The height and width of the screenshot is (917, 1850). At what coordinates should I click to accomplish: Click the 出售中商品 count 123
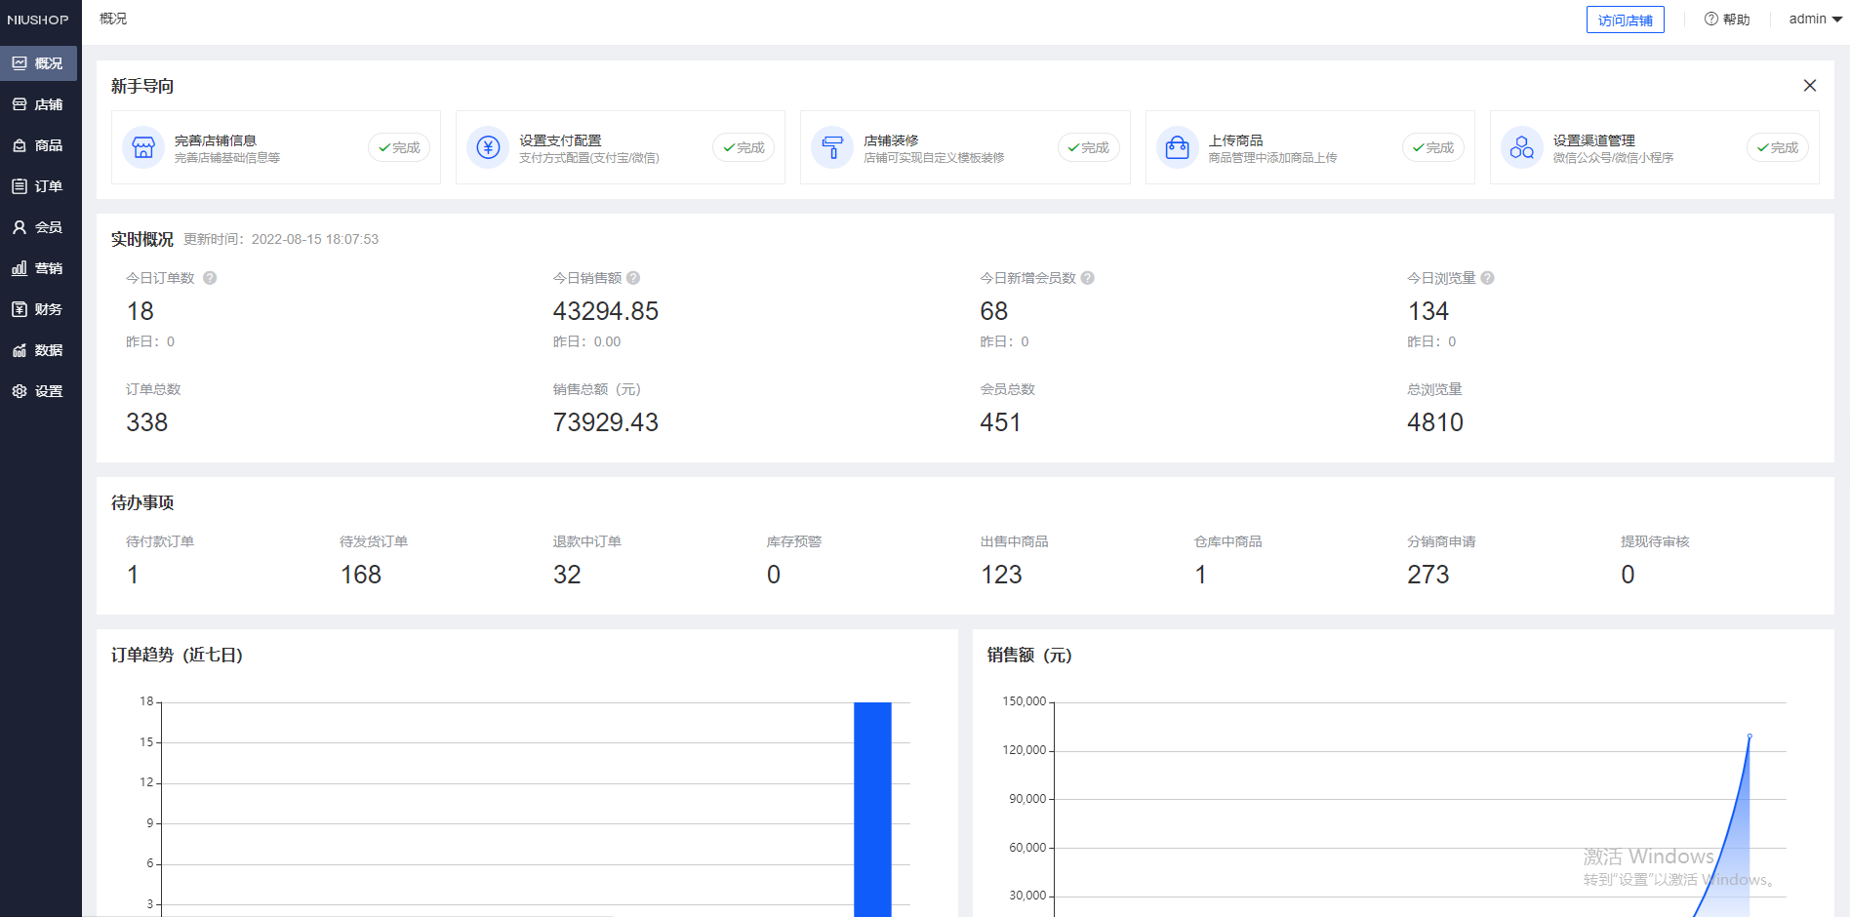[x=1001, y=575]
